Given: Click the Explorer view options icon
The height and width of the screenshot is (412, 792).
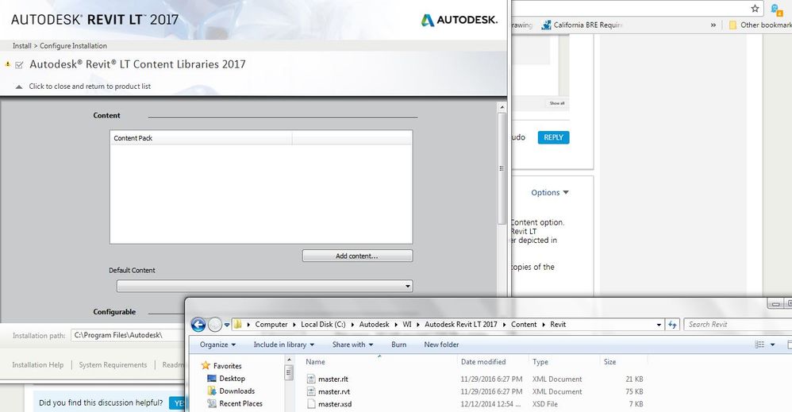Looking at the screenshot, I should [759, 345].
